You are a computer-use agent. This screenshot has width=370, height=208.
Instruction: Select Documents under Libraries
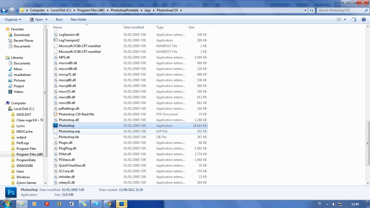tap(22, 63)
